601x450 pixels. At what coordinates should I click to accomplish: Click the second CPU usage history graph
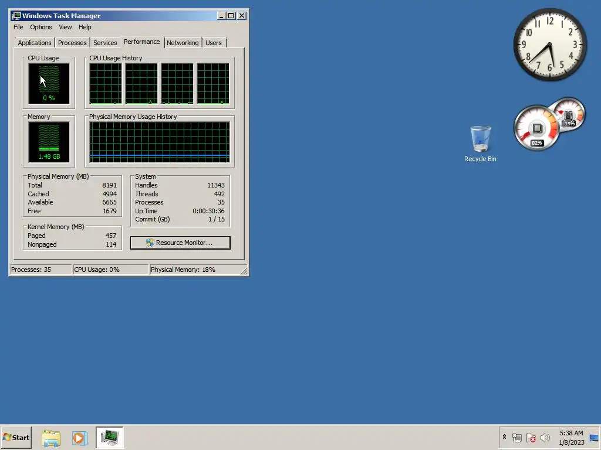coord(141,83)
